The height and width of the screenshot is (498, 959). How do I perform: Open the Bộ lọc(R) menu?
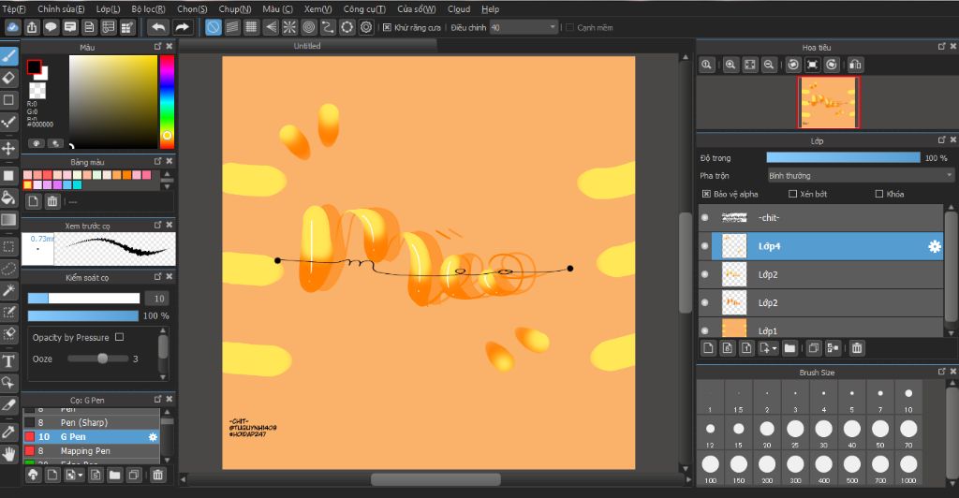[x=149, y=9]
